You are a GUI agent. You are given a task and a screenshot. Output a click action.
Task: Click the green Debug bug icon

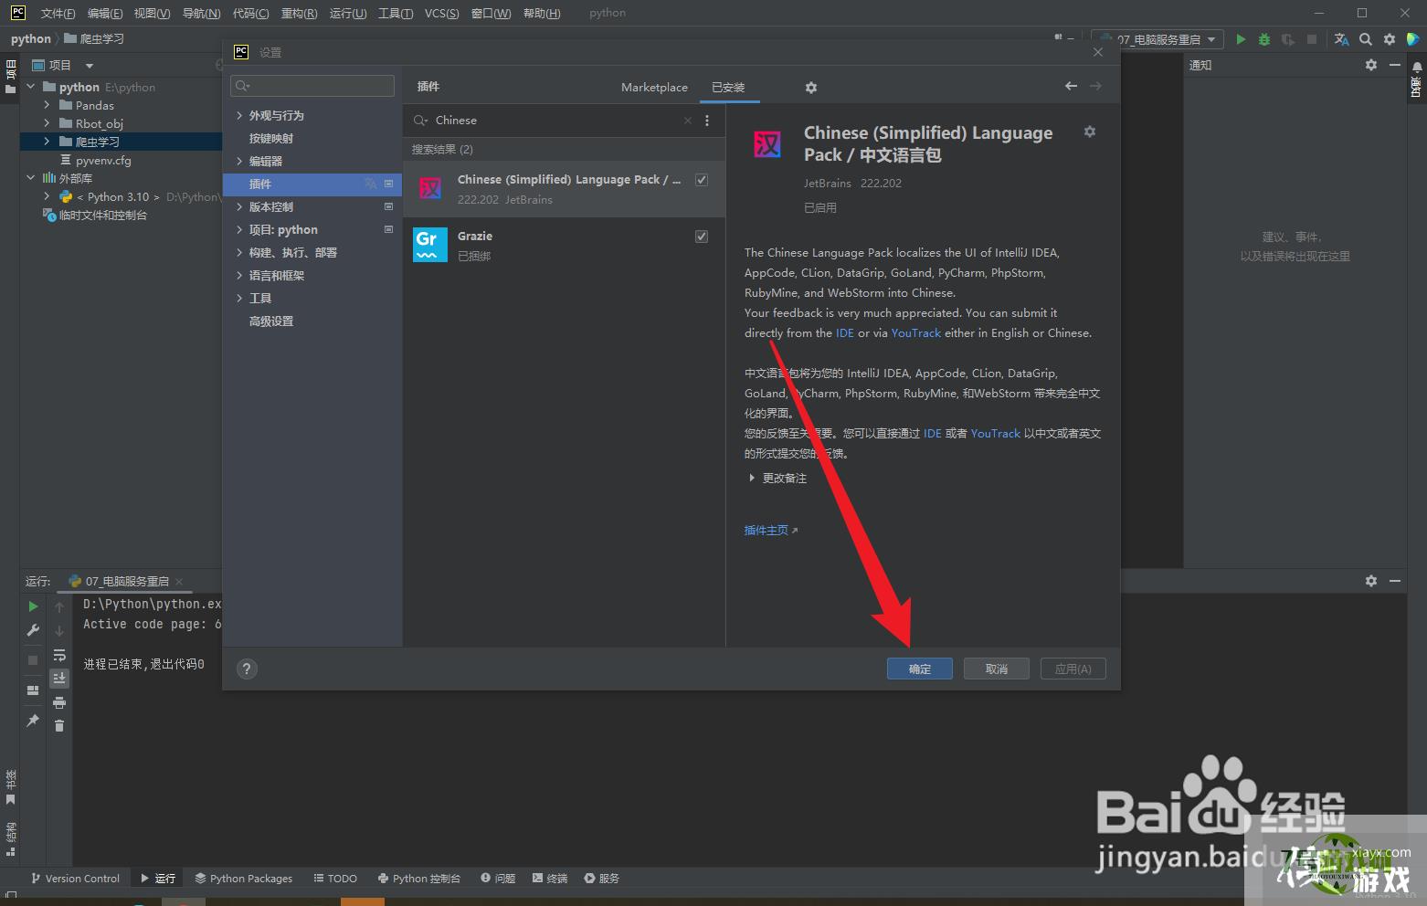pos(1264,39)
